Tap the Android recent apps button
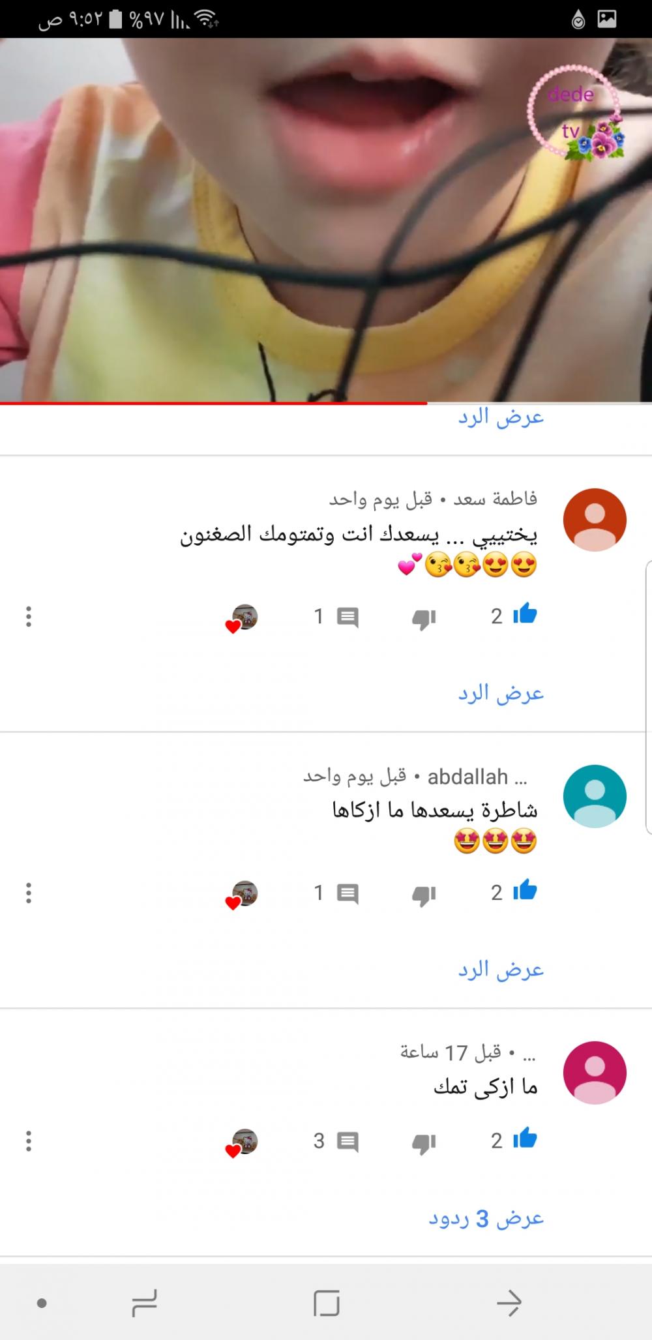Viewport: 652px width, 1340px height. (144, 1303)
